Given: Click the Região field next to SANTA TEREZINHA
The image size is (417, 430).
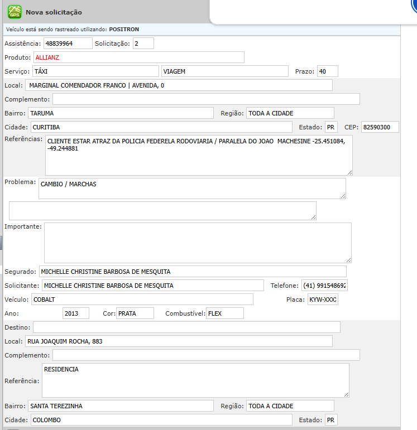Looking at the screenshot, I should click(x=290, y=406).
